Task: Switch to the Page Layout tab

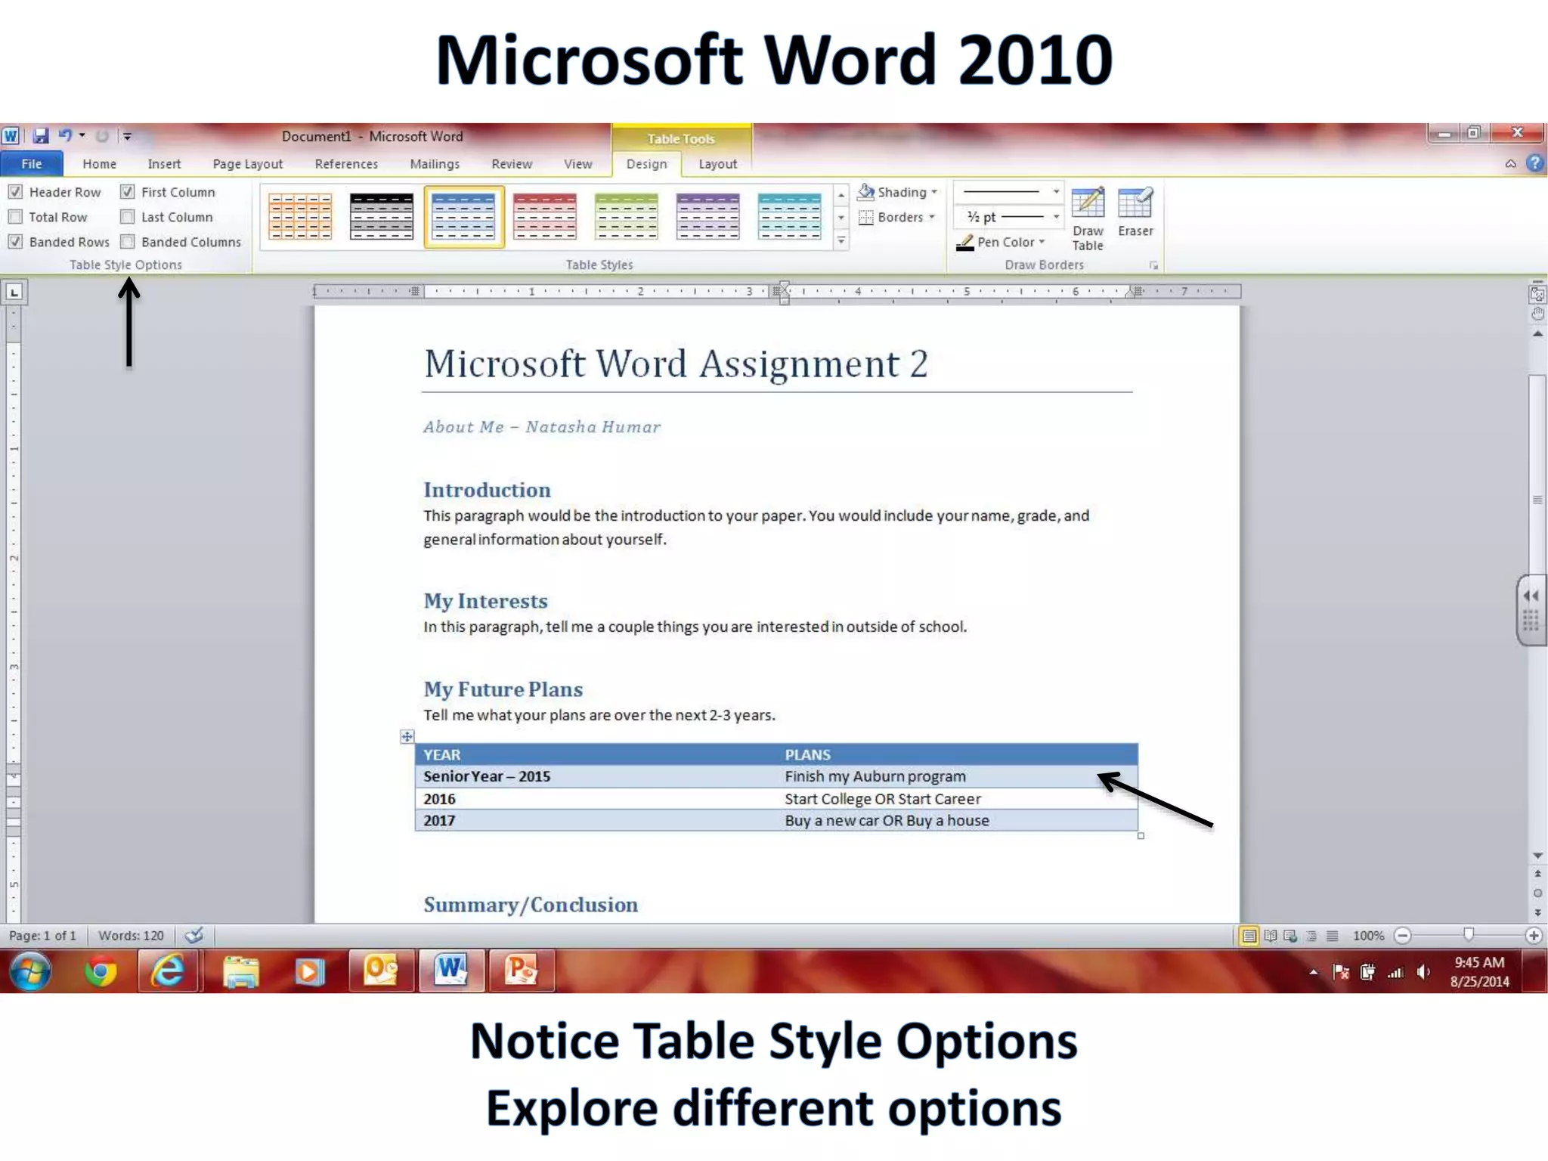Action: (248, 164)
